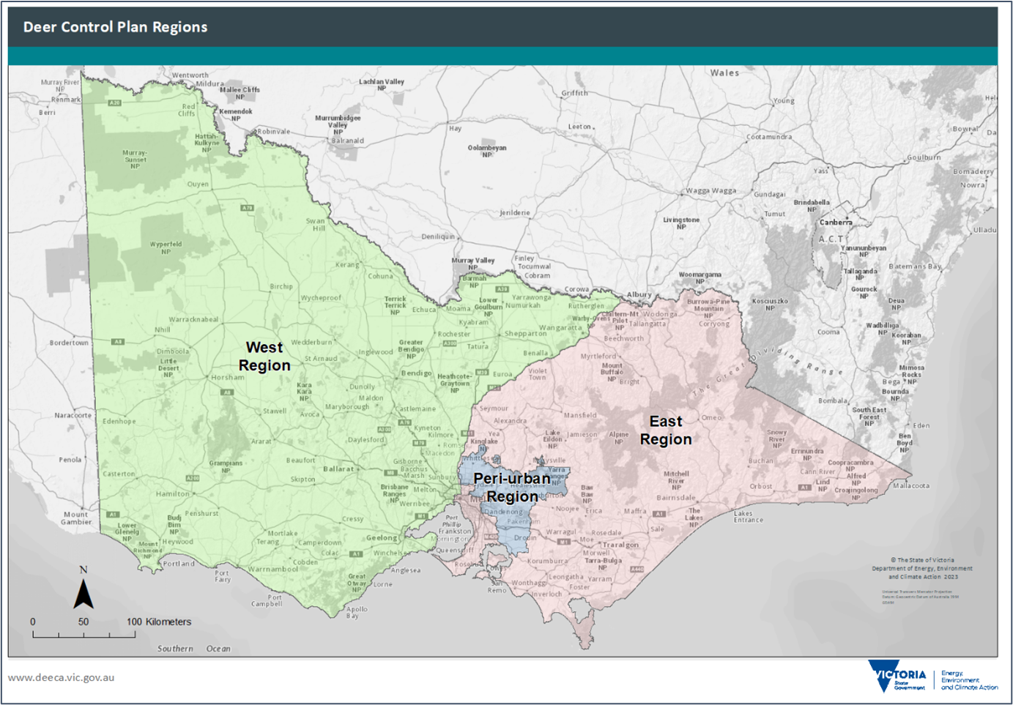This screenshot has width=1013, height=705.
Task: Click the 'Peri-urban Region' label
Action: tap(512, 488)
